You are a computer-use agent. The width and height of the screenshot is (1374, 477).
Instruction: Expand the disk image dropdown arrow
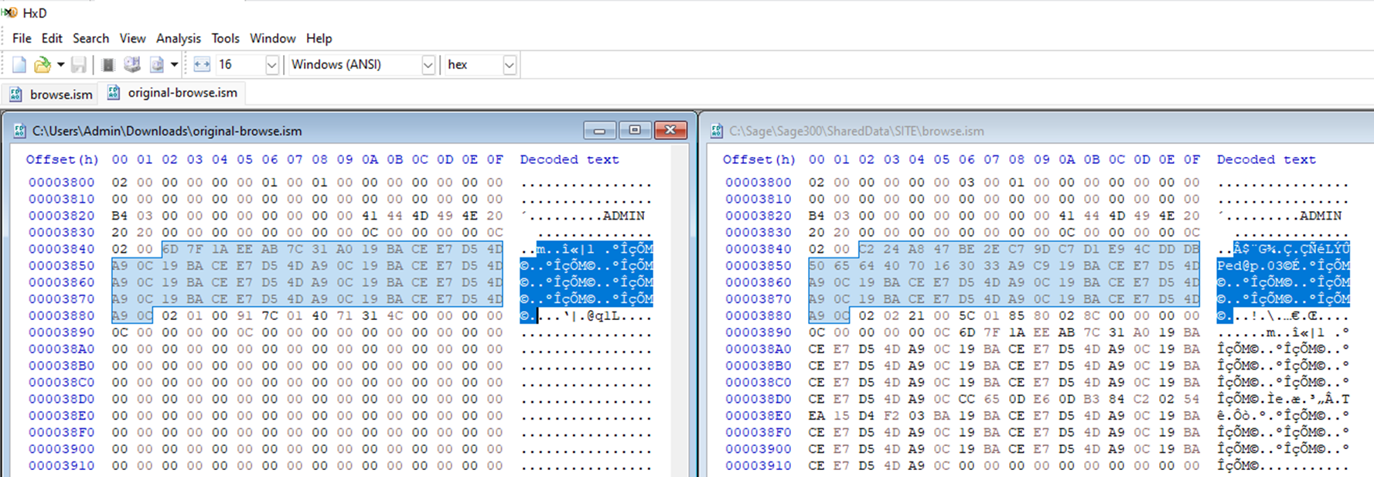(x=174, y=65)
